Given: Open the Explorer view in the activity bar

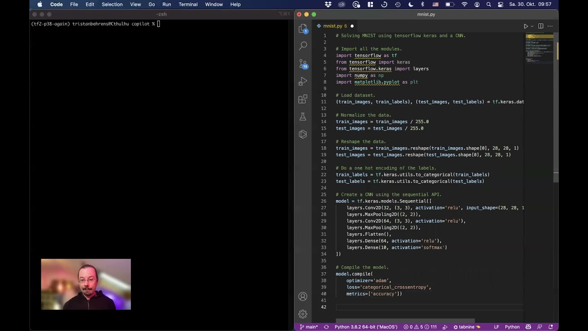Looking at the screenshot, I should point(303,29).
